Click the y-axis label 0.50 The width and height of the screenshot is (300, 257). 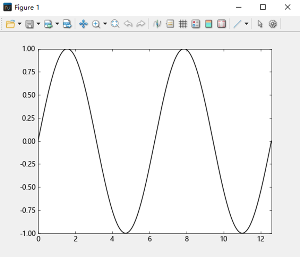29,95
